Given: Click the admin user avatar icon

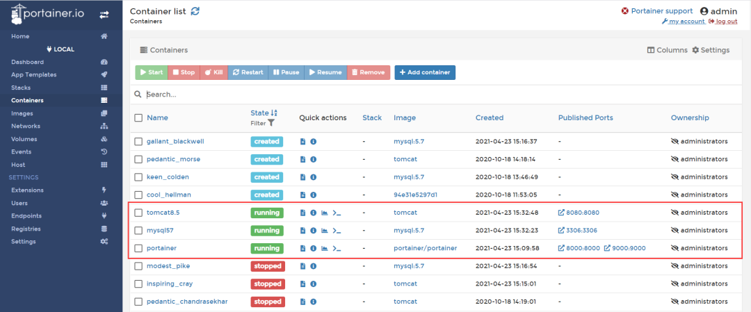Looking at the screenshot, I should pyautogui.click(x=704, y=11).
